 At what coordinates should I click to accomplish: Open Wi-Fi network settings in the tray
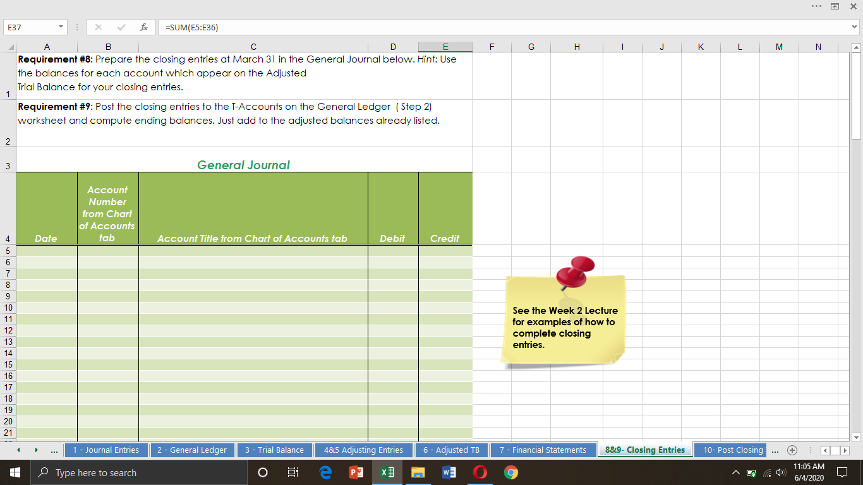pos(766,473)
